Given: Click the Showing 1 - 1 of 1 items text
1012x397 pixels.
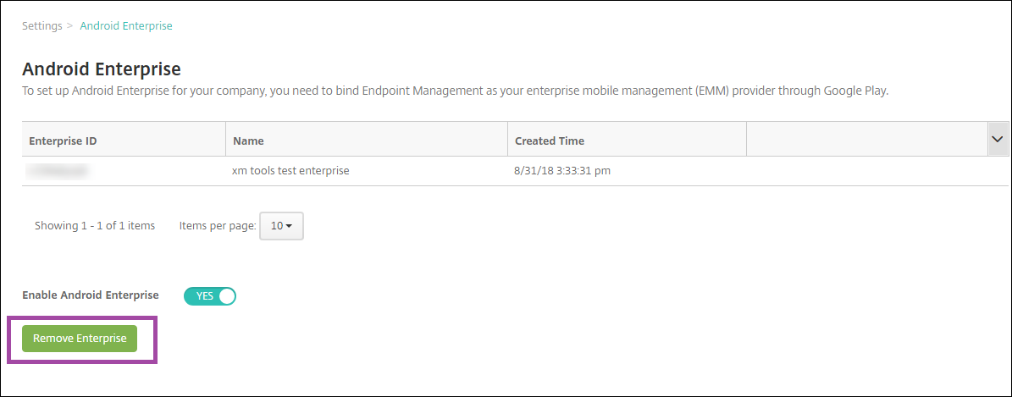Looking at the screenshot, I should pyautogui.click(x=95, y=226).
